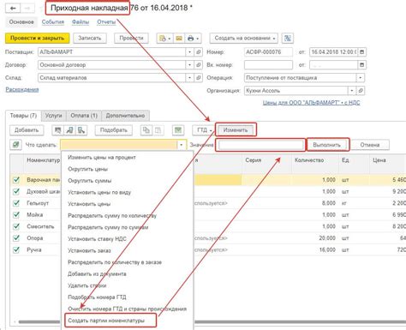Screen dimensions: 406x330
Task: Choose Удалить строки option
Action: click(87, 285)
